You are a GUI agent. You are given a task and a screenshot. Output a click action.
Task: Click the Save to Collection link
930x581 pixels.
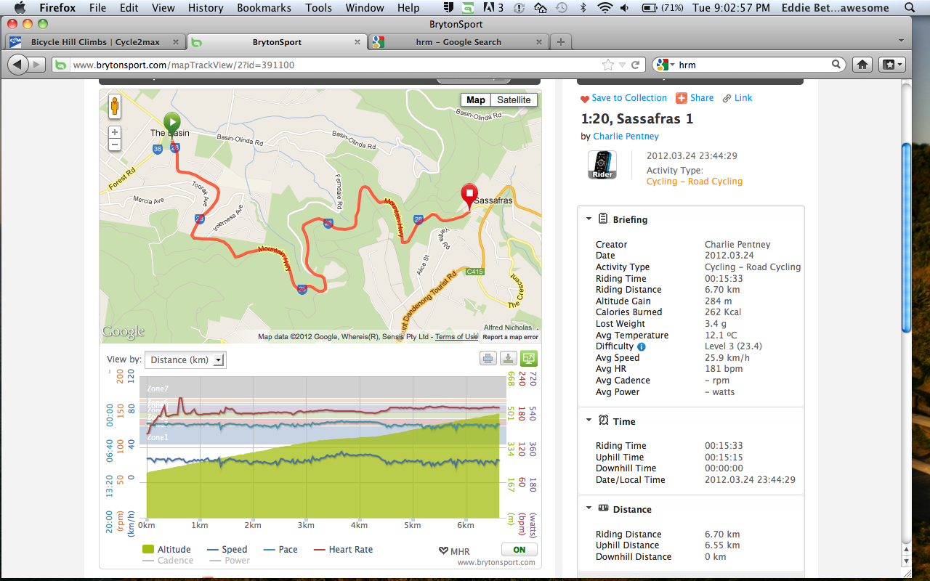629,98
